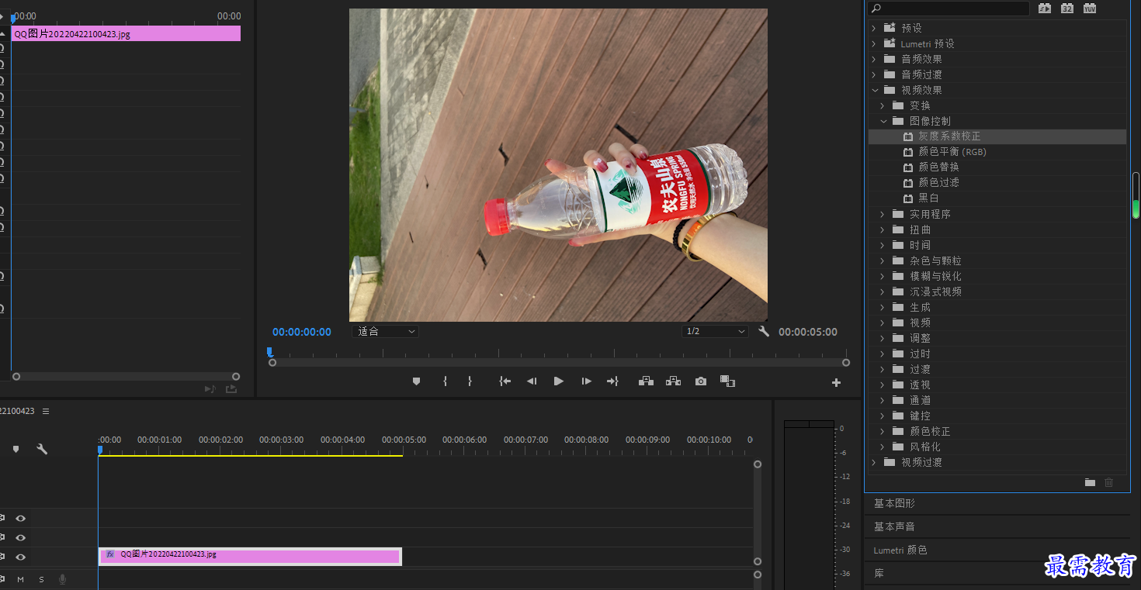Add marker on the timeline panel
1141x590 pixels.
(x=16, y=449)
